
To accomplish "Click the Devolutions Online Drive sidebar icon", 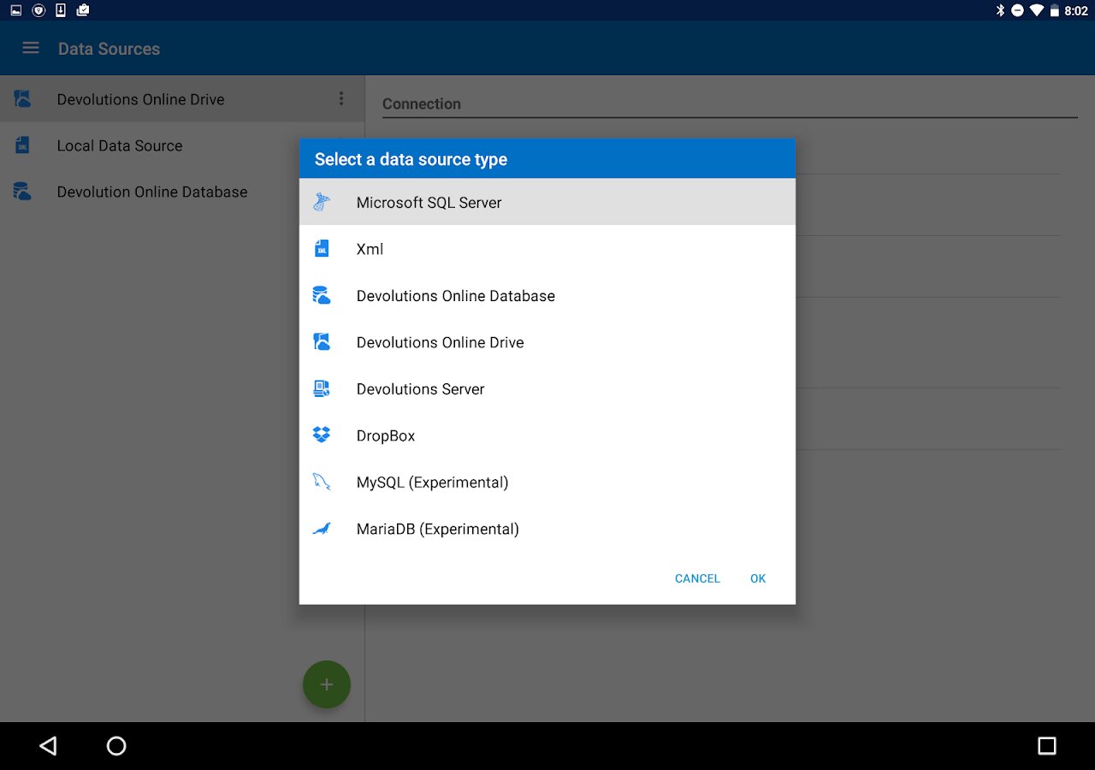I will tap(23, 99).
